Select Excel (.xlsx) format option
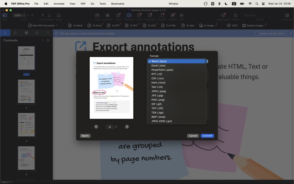 [x=176, y=66]
